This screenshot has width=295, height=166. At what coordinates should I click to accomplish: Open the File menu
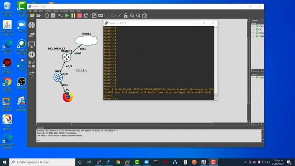pos(30,11)
